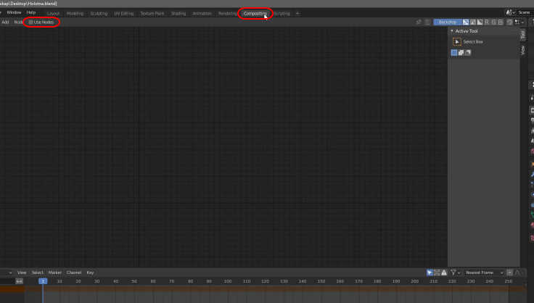The height and width of the screenshot is (303, 534).
Task: Switch to the Compositing workspace tab
Action: pyautogui.click(x=255, y=14)
